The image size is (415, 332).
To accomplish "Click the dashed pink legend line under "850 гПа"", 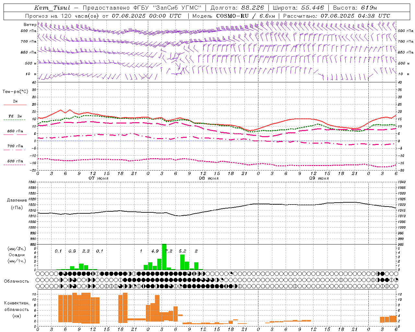I will click(x=15, y=135).
